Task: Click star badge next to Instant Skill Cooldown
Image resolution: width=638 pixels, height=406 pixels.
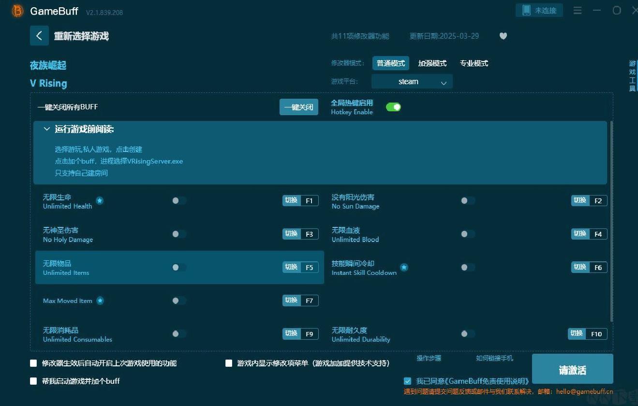Action: [404, 267]
